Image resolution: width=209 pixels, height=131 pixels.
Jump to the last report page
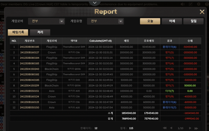(x=197, y=128)
